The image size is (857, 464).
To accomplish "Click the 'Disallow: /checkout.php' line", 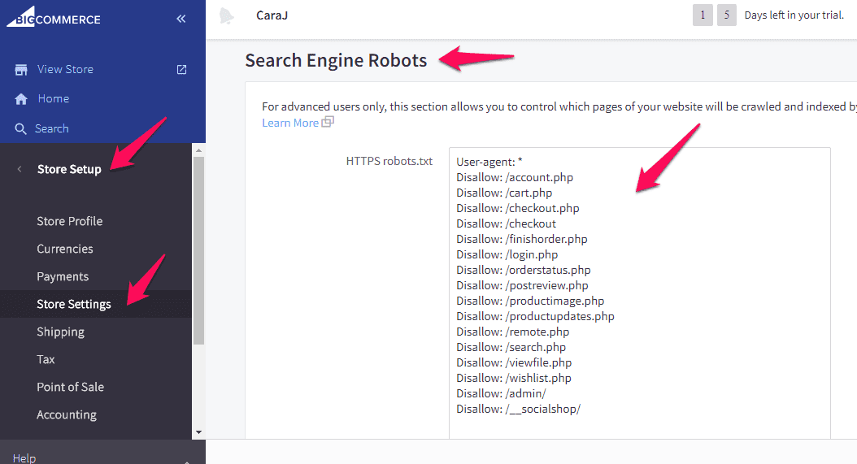I will coord(518,208).
